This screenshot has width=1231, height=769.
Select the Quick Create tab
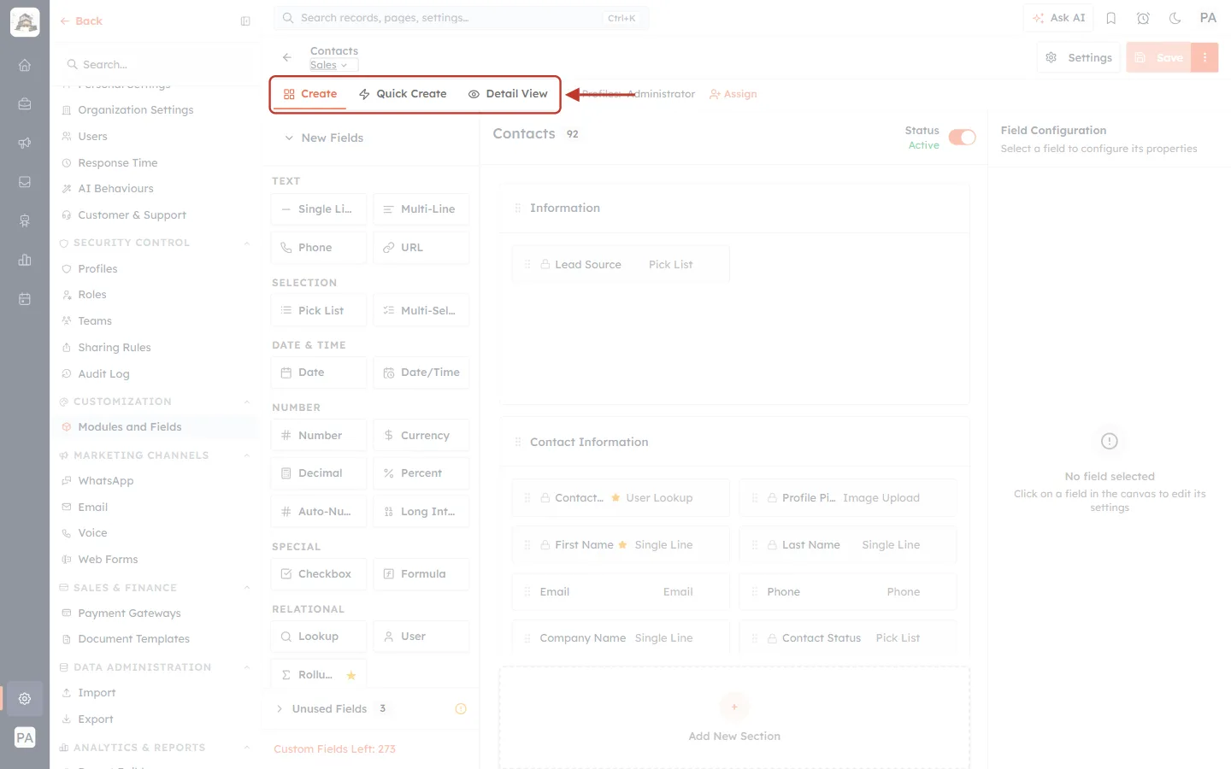403,94
